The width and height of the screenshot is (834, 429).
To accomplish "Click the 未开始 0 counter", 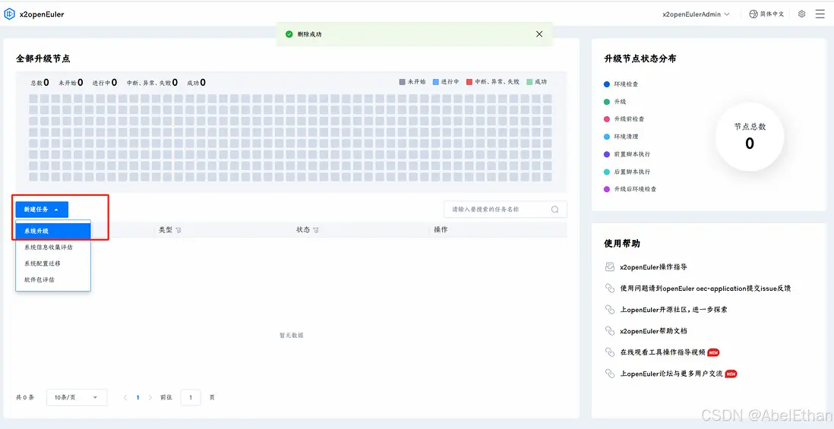I will [x=71, y=83].
